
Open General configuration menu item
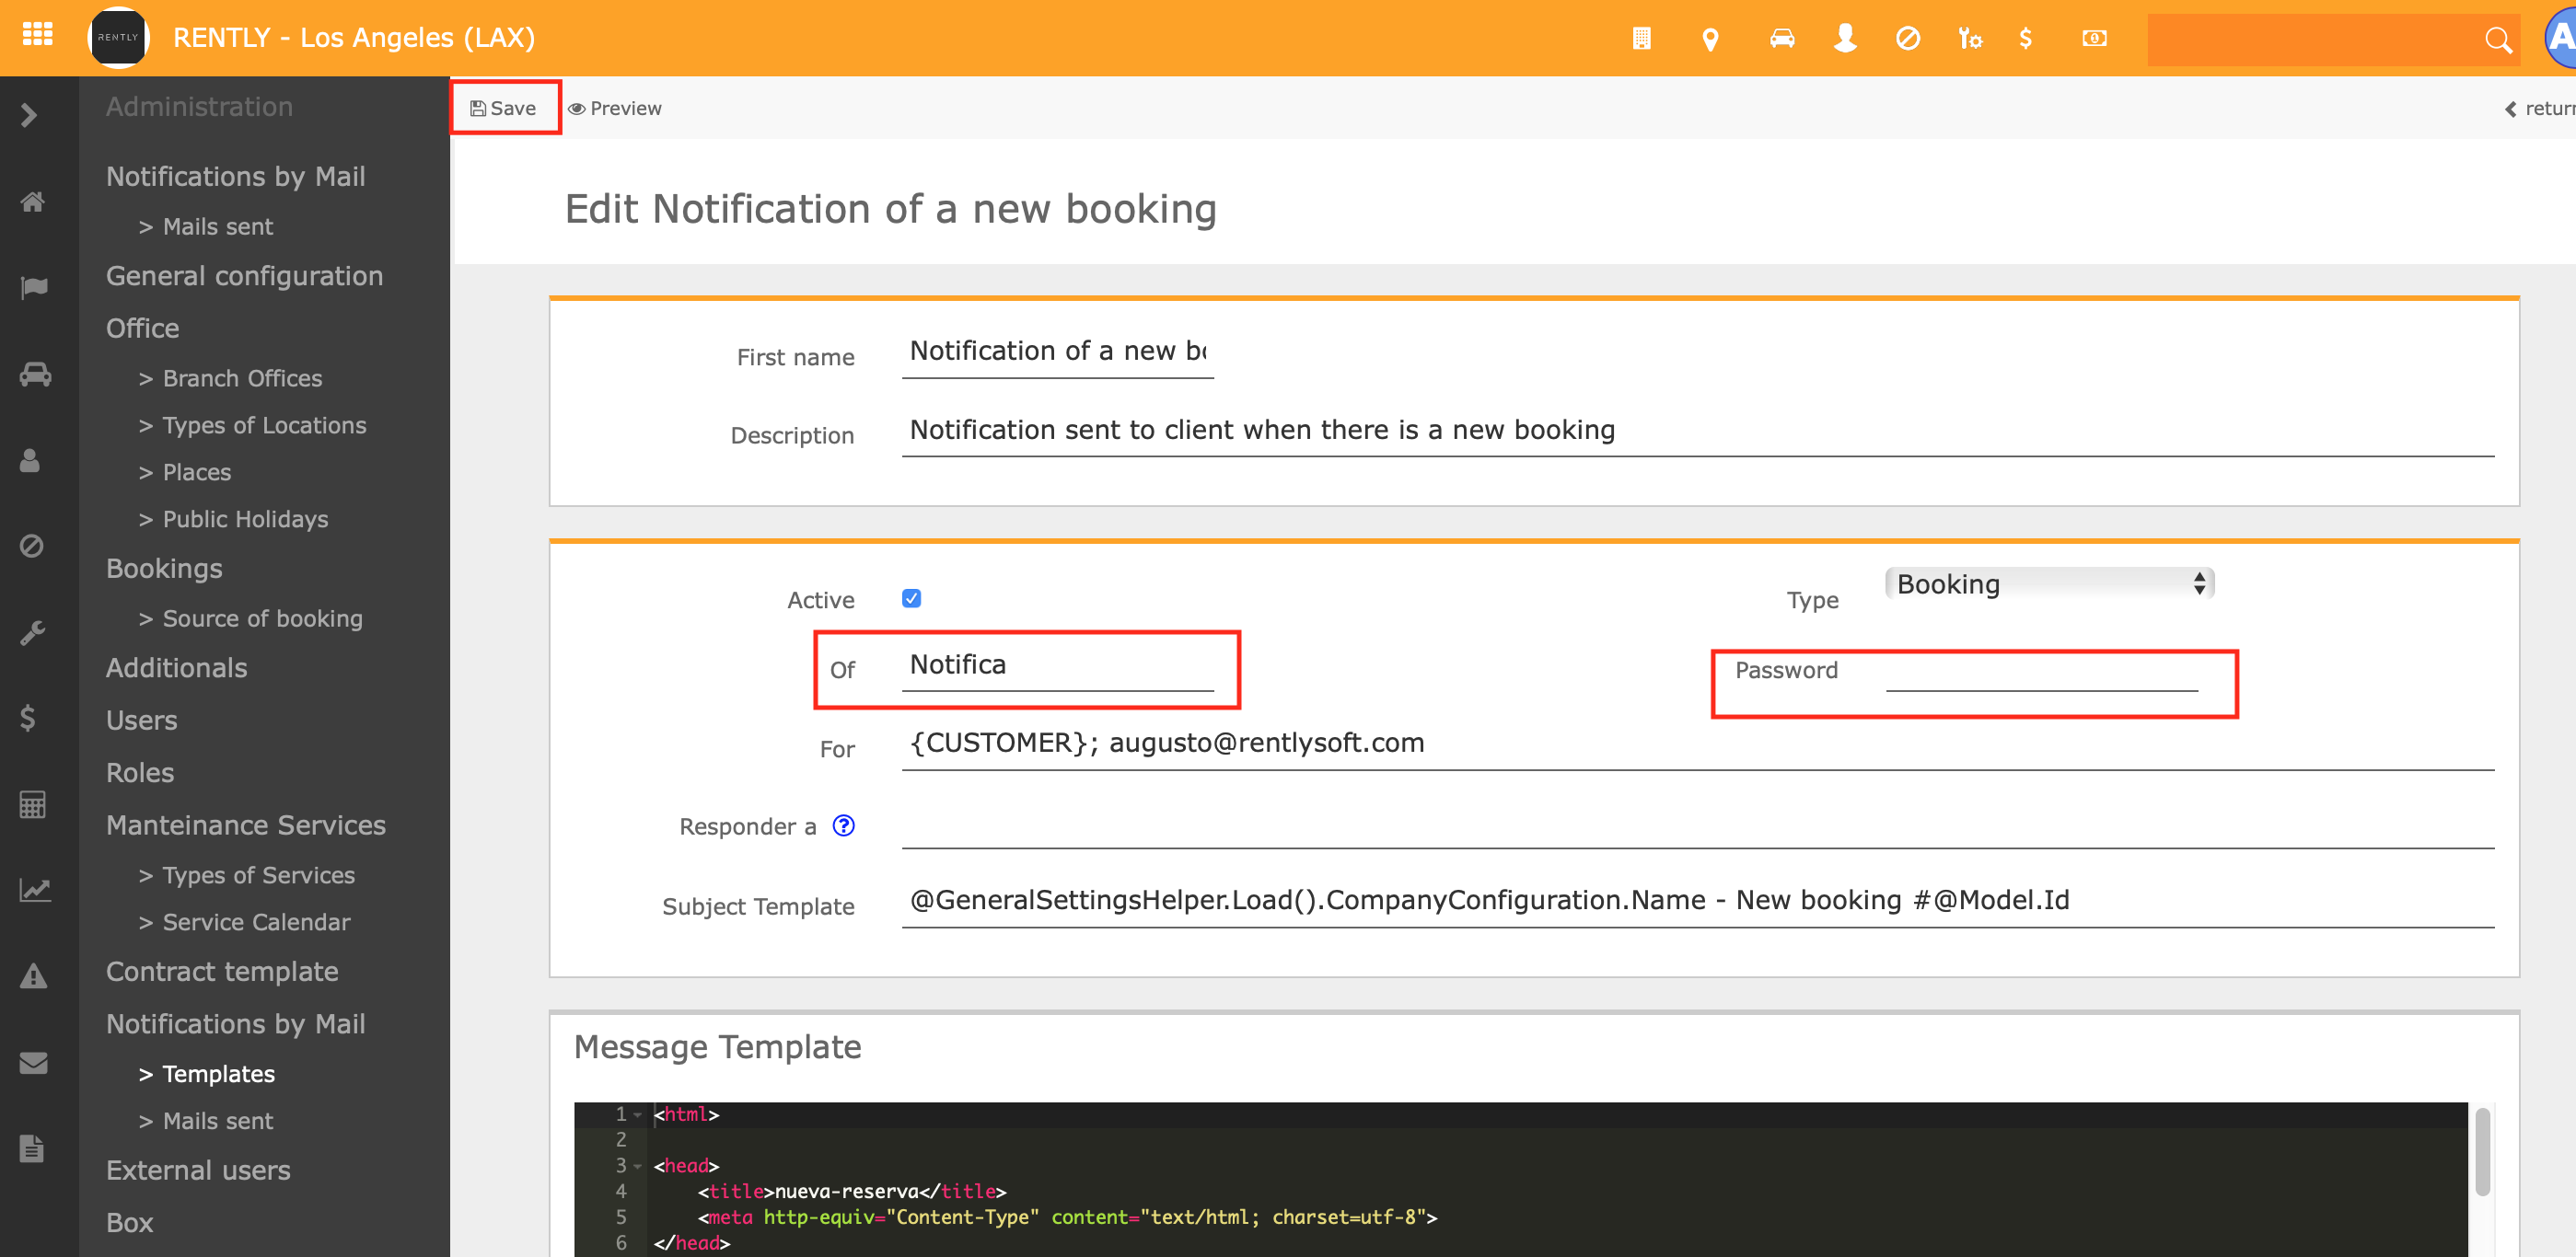pyautogui.click(x=244, y=276)
